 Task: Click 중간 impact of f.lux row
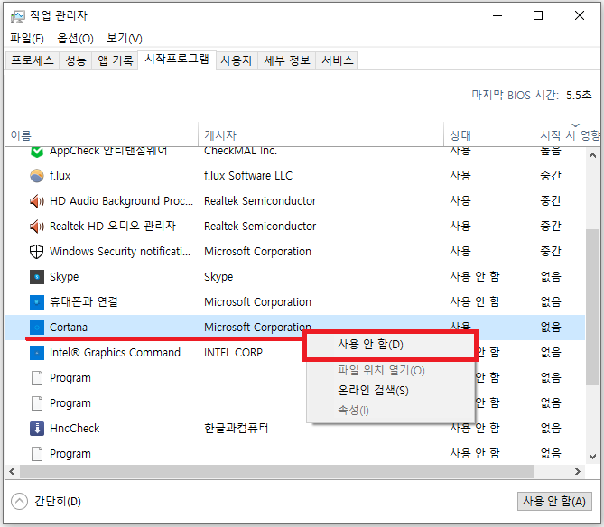[551, 176]
